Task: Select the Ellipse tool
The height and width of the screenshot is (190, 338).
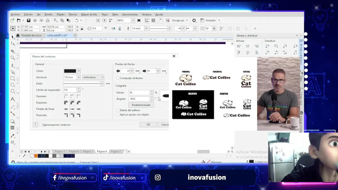Action: [12, 85]
